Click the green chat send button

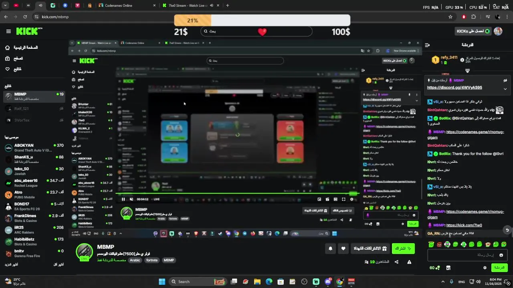(499, 268)
